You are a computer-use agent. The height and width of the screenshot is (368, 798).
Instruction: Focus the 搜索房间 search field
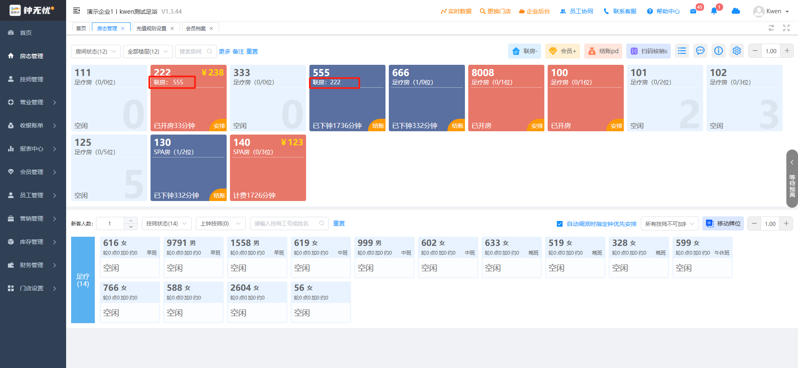[196, 52]
